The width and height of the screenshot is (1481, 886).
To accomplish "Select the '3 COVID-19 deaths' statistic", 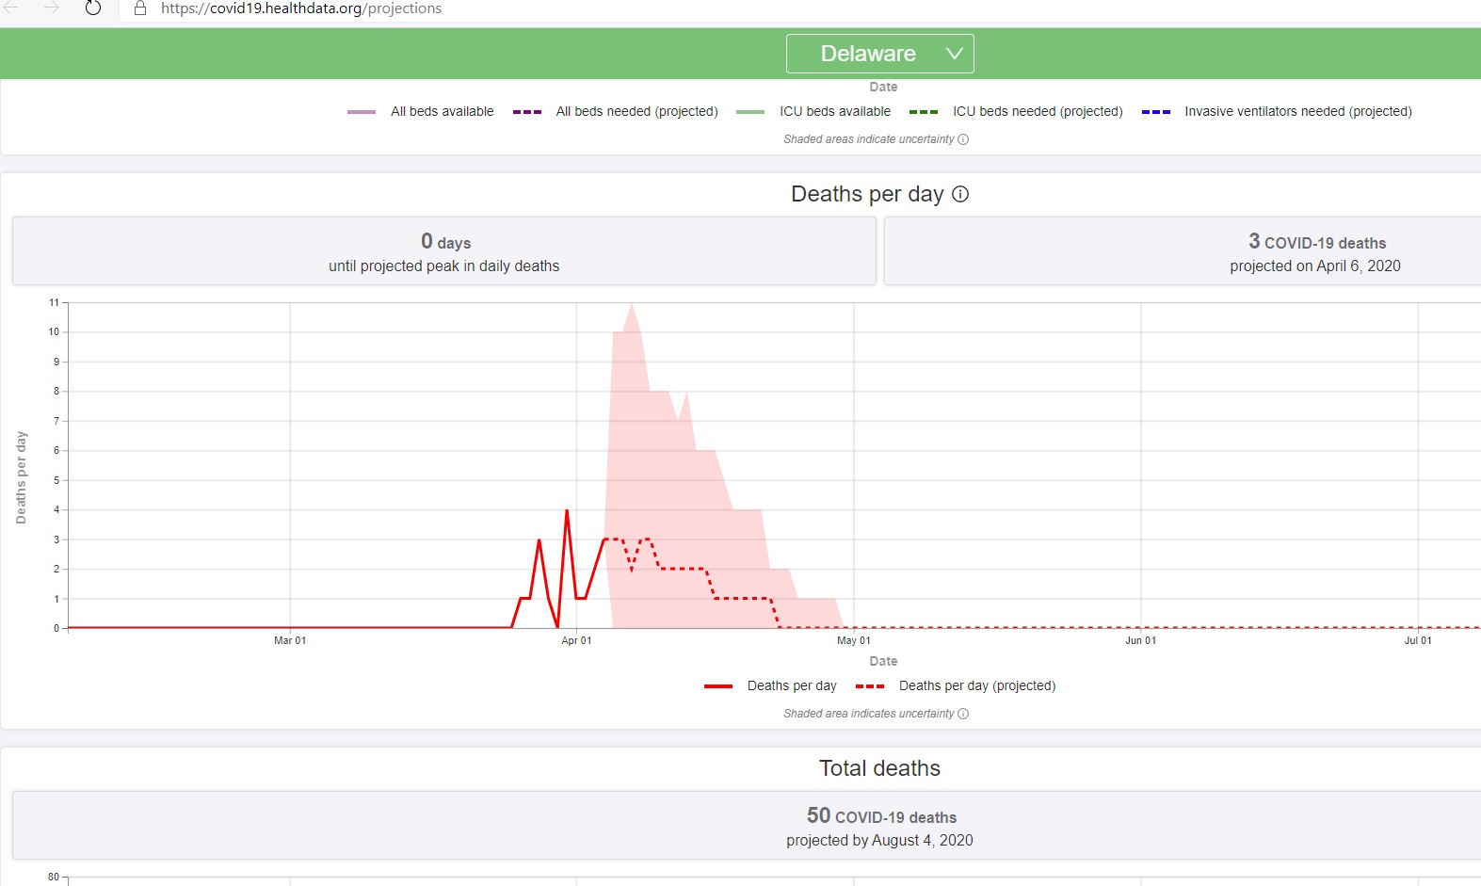I will tap(1317, 242).
